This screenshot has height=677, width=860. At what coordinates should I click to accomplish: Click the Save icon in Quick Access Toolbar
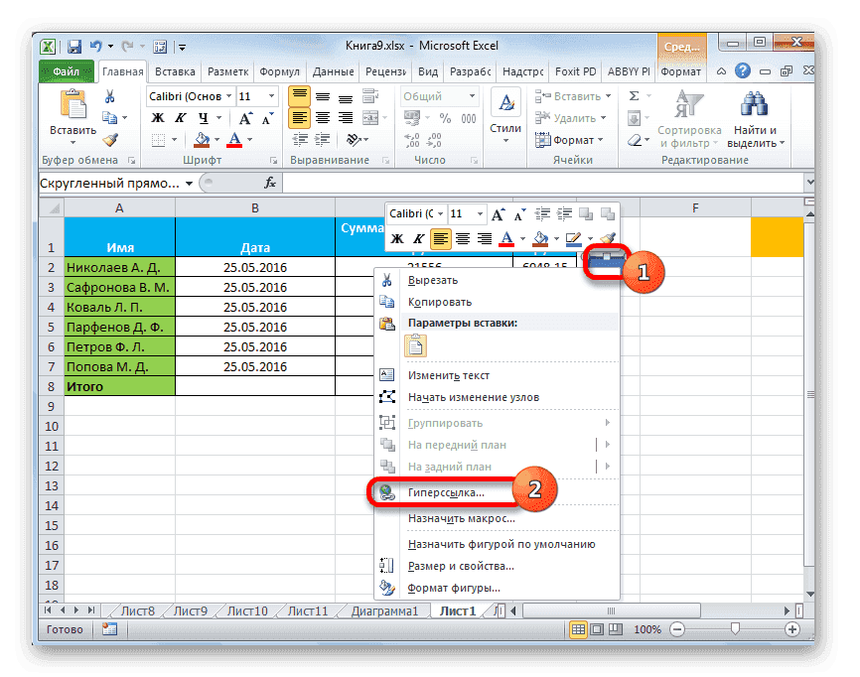click(x=73, y=46)
